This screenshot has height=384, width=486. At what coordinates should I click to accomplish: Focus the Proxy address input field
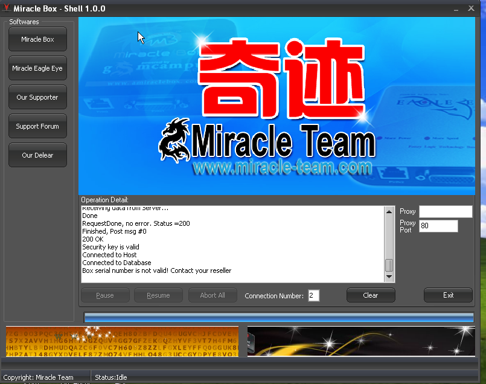tap(446, 212)
